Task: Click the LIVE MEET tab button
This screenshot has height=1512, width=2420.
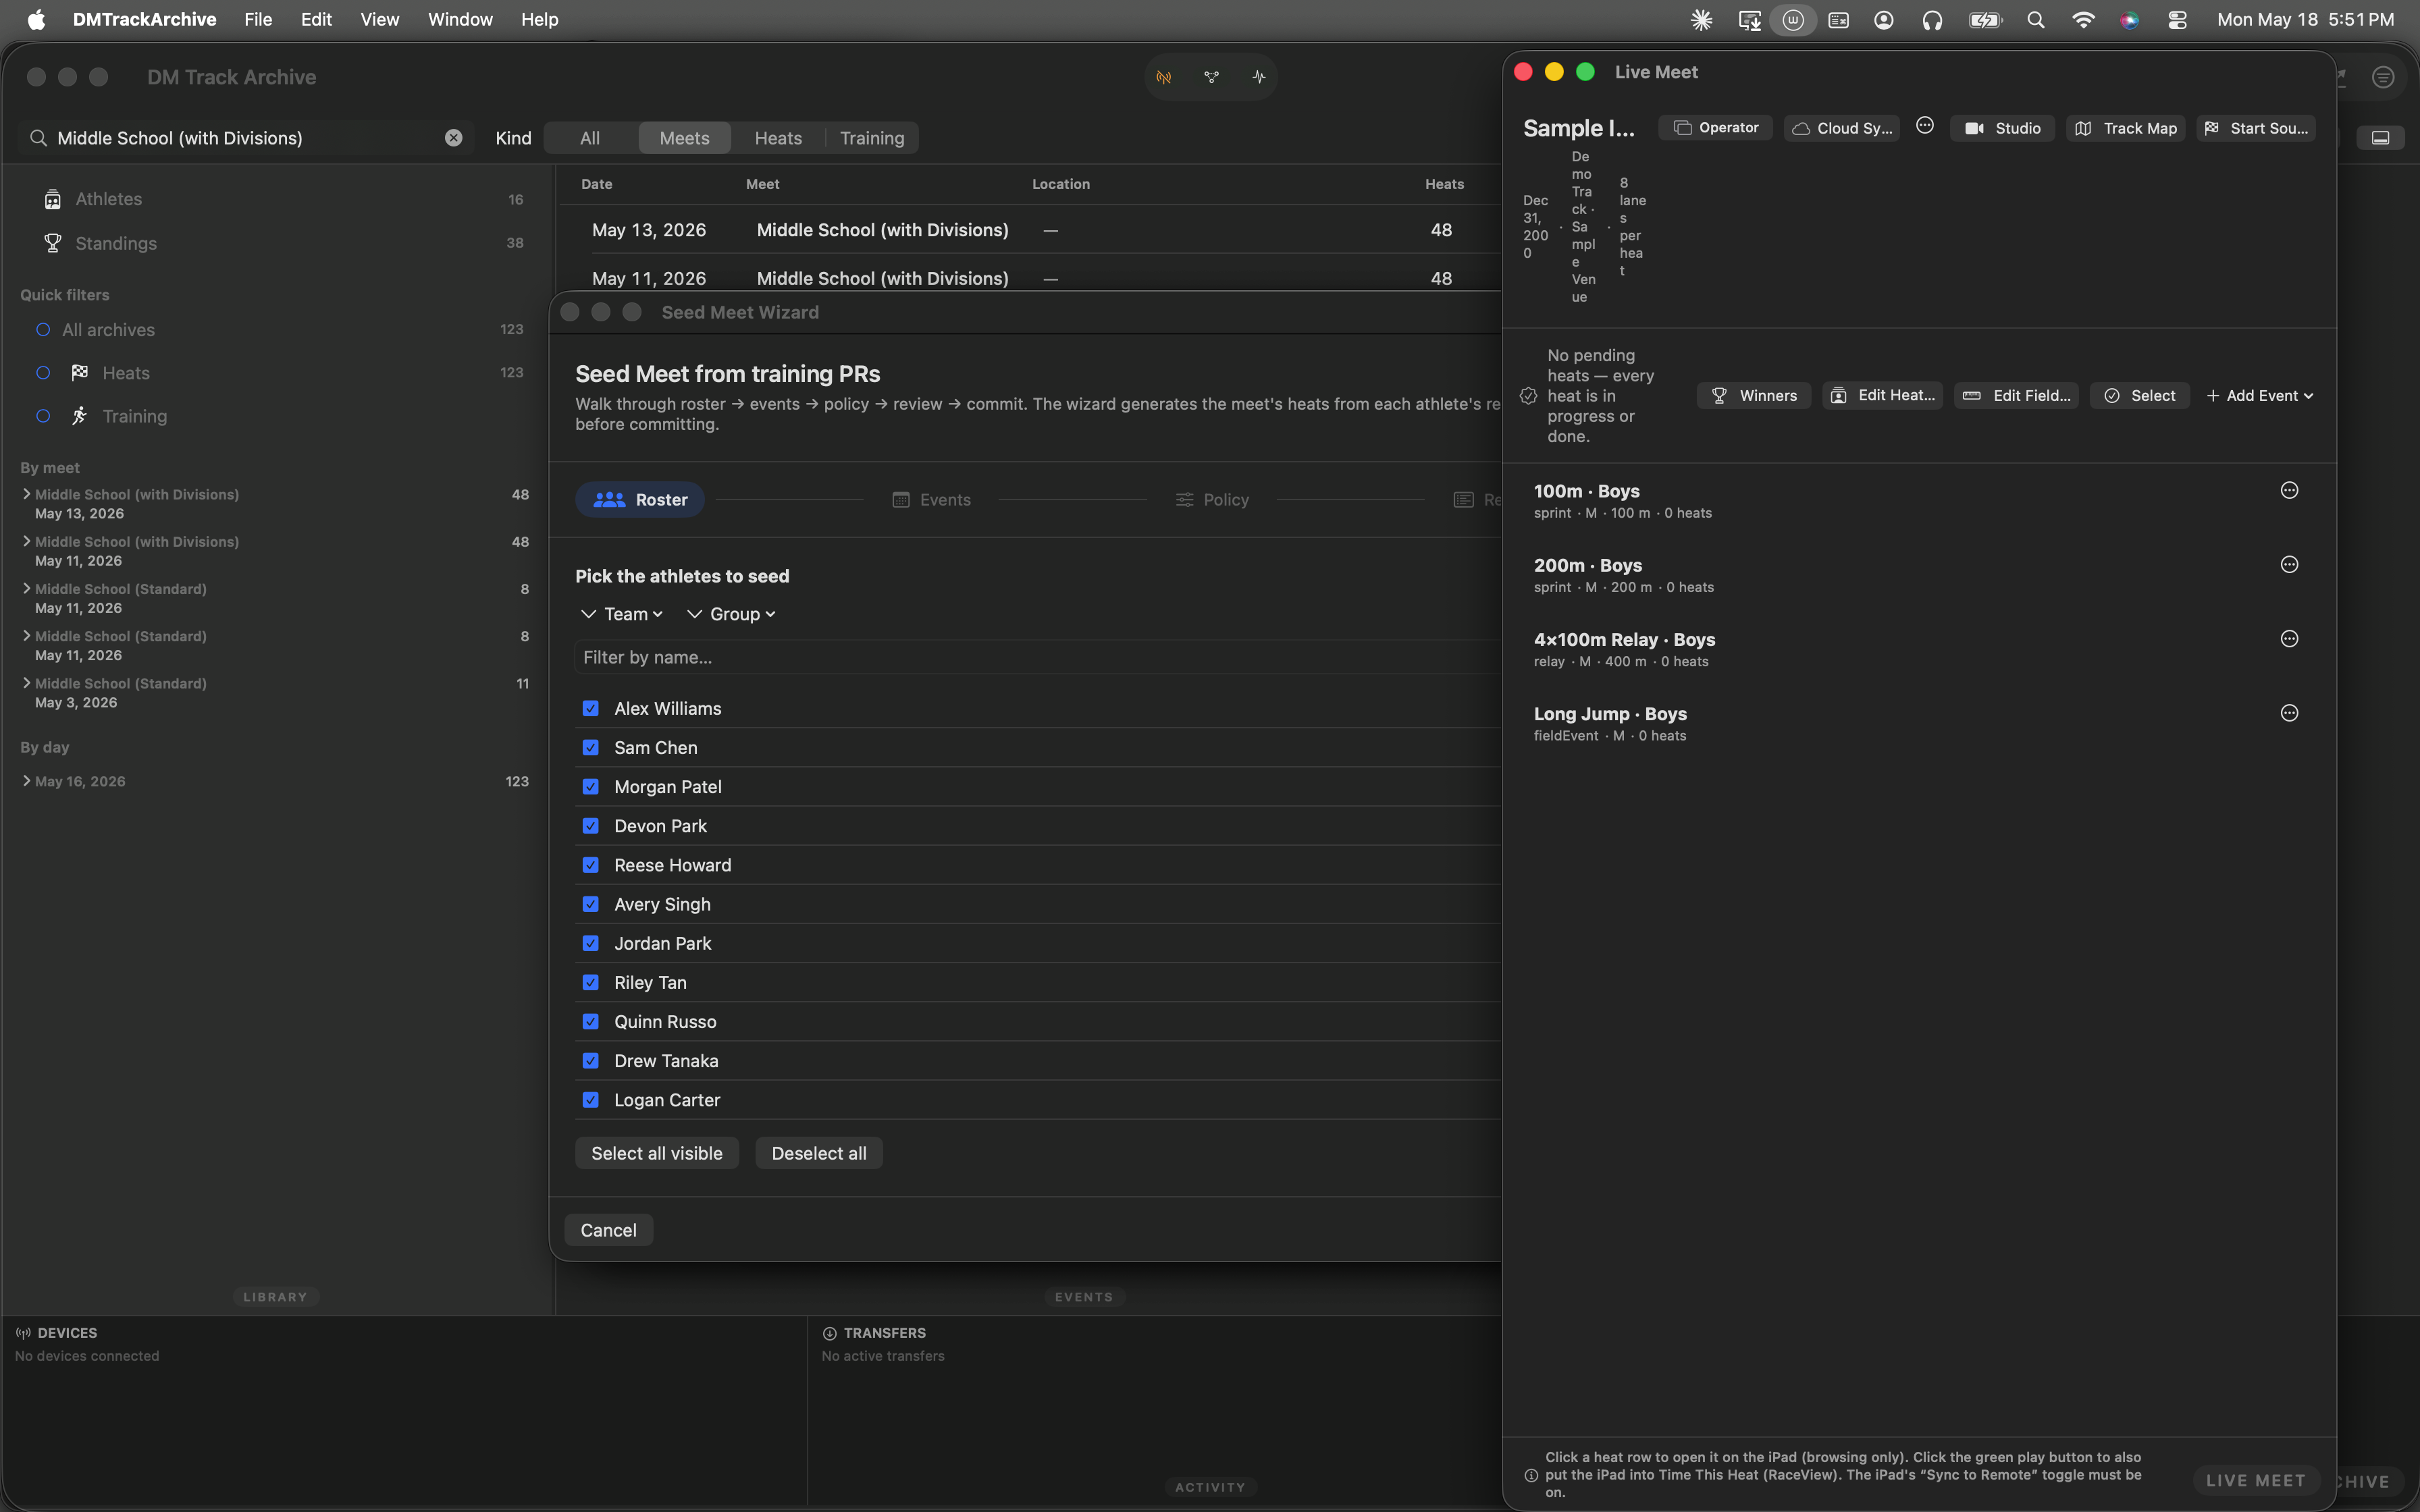Action: 2256,1481
